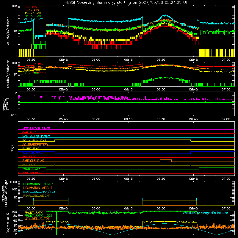Click the REAR_DEC_WEIGHT legend label
This screenshot has width=238, height=238.
click(37, 196)
